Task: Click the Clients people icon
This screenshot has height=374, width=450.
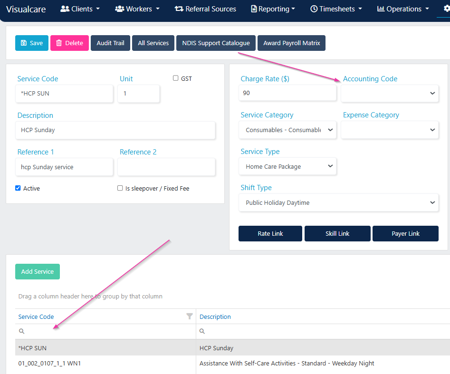Action: click(x=65, y=9)
